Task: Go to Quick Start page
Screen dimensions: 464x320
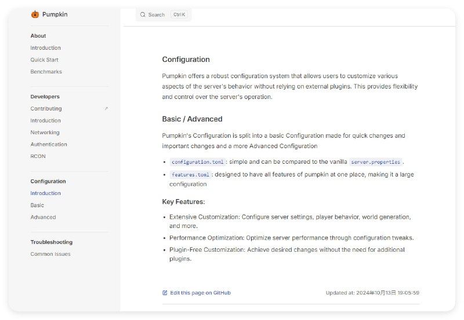Action: tap(44, 60)
